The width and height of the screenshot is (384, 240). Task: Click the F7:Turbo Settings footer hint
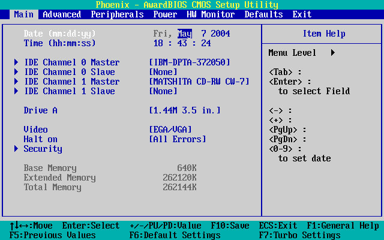click(299, 235)
